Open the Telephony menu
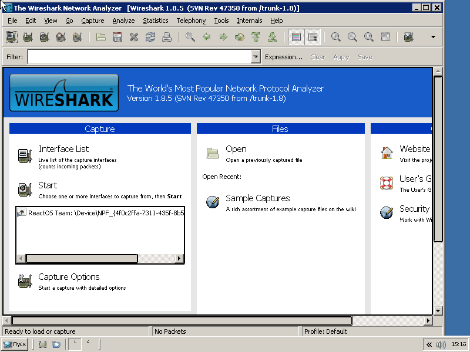Viewport: 470px width, 352px height. [x=191, y=21]
